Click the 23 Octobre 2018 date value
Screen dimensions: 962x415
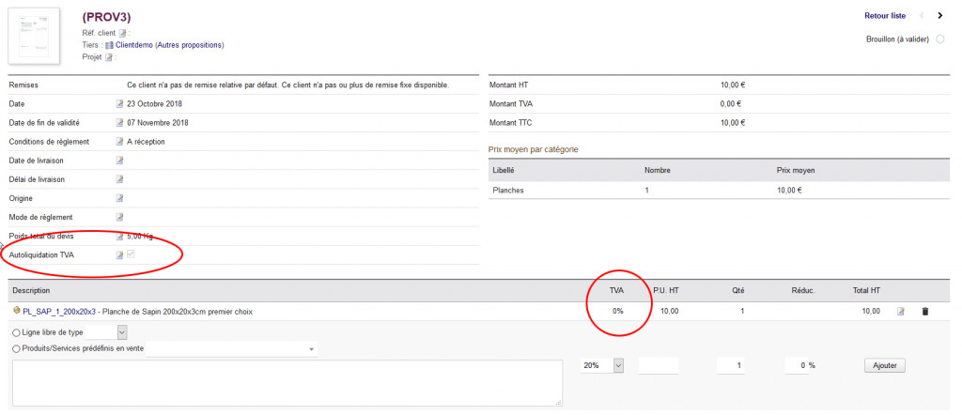point(155,104)
